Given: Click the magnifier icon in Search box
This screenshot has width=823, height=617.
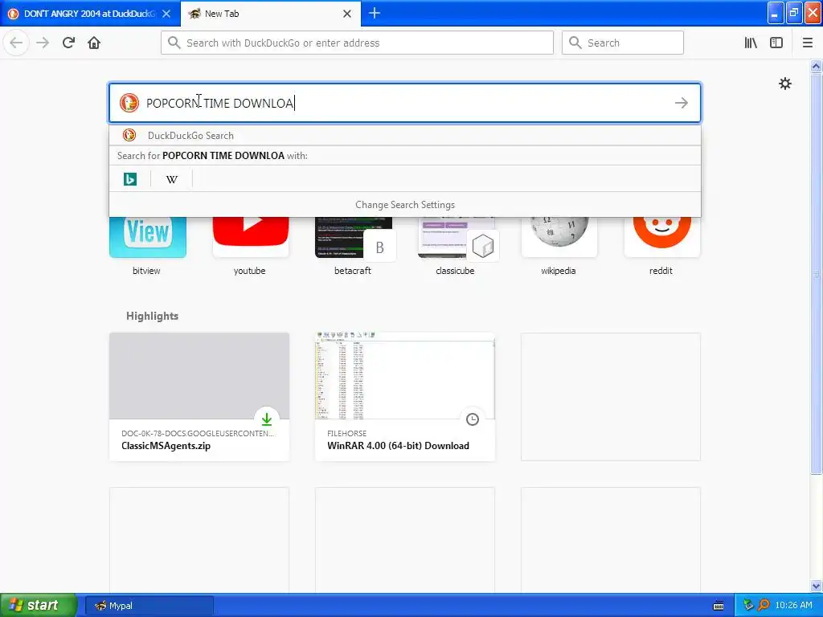Looking at the screenshot, I should point(575,43).
